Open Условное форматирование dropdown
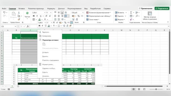171x96 pixels. (99, 13)
